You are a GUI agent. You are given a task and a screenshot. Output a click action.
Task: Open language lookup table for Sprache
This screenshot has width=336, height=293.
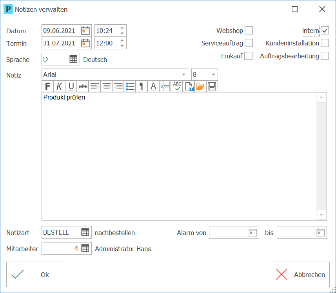(73, 59)
